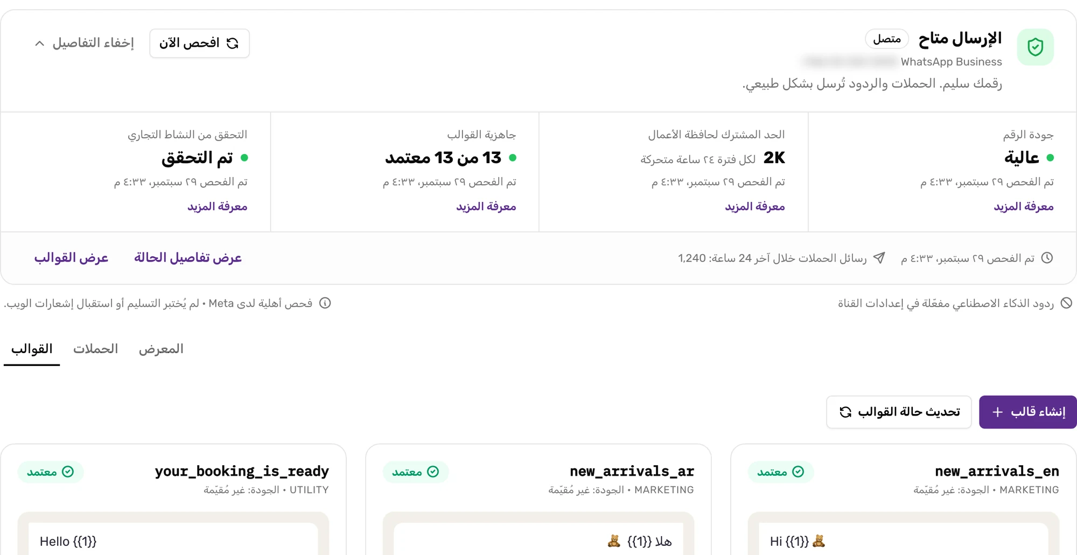Click the Hello {{1}} message preview
1077x555 pixels.
(68, 542)
